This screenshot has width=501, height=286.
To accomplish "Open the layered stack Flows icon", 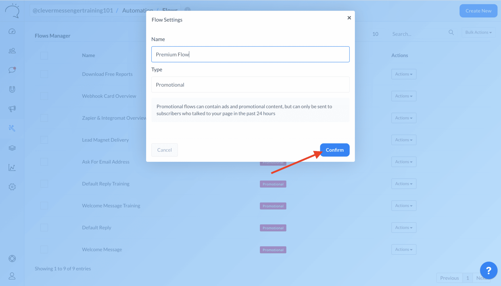I will pyautogui.click(x=12, y=148).
